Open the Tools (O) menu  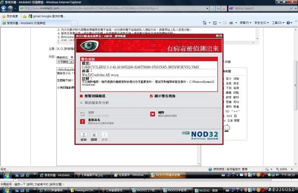(278, 23)
